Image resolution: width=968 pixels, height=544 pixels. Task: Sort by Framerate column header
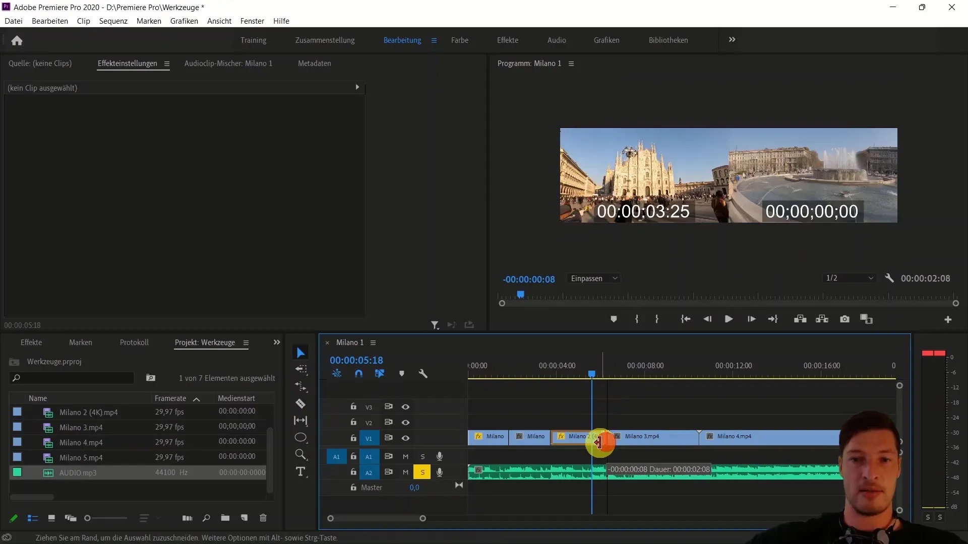tap(170, 398)
